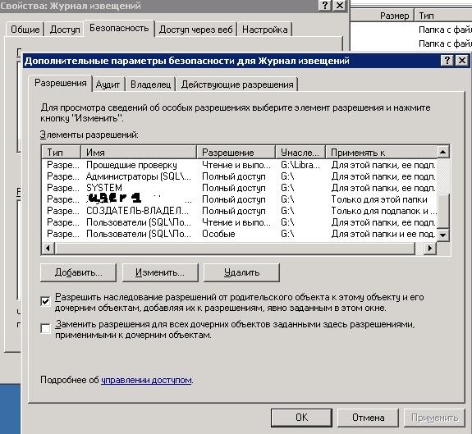Switch to the Разрешения tab
Viewport: 472px width, 434px height.
pos(60,83)
